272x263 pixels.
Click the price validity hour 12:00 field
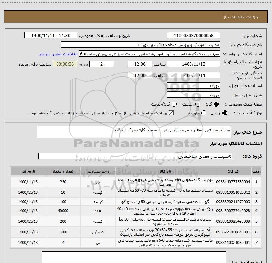click(140, 75)
